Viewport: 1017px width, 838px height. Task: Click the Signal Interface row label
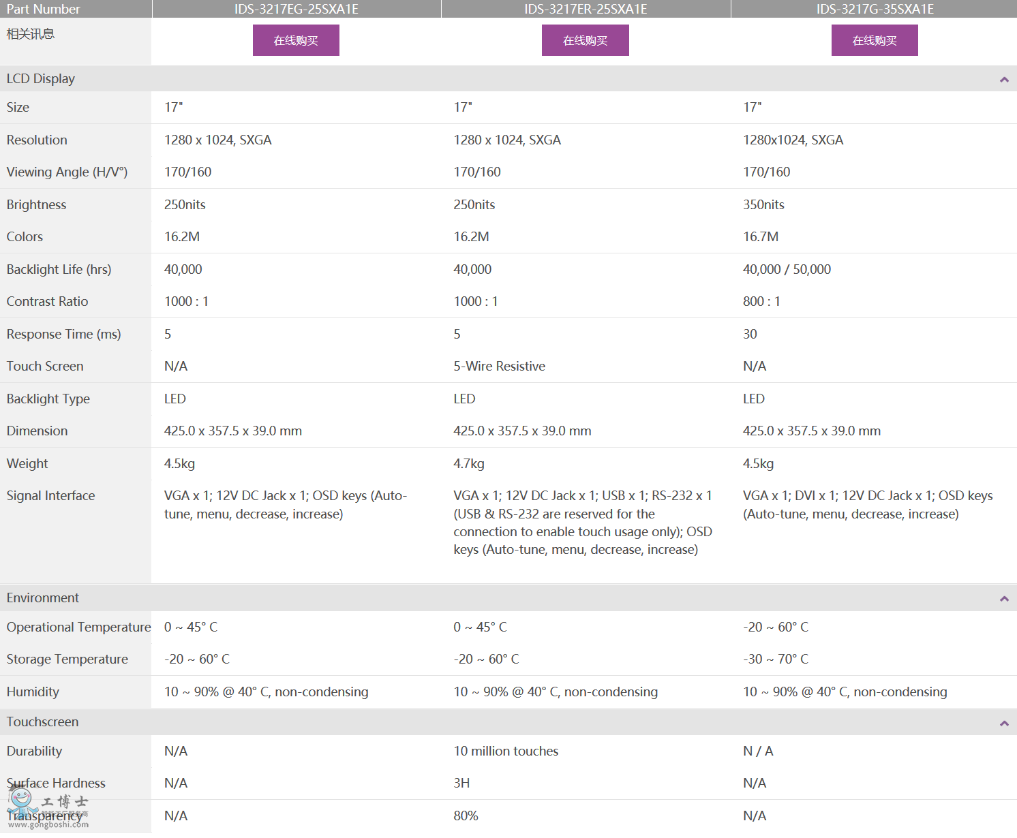(50, 496)
